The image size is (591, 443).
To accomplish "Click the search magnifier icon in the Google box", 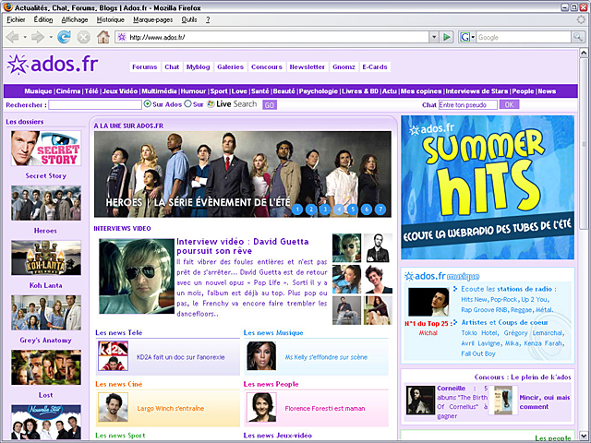I will pos(577,37).
